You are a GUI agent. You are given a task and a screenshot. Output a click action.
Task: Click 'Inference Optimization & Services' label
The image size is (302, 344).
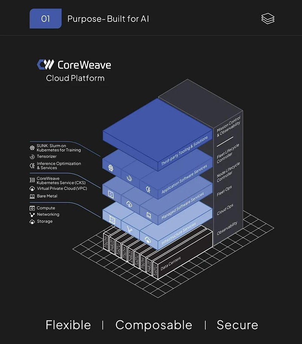pos(59,166)
